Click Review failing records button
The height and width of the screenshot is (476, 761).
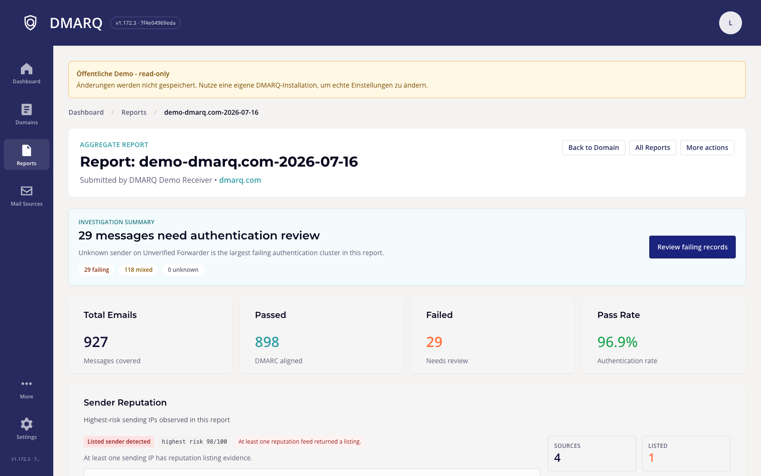[693, 247]
